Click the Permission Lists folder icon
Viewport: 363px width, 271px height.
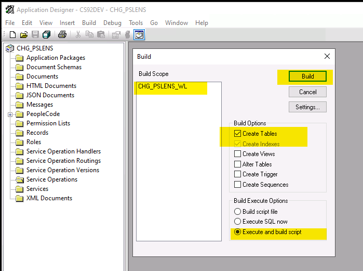pos(20,123)
